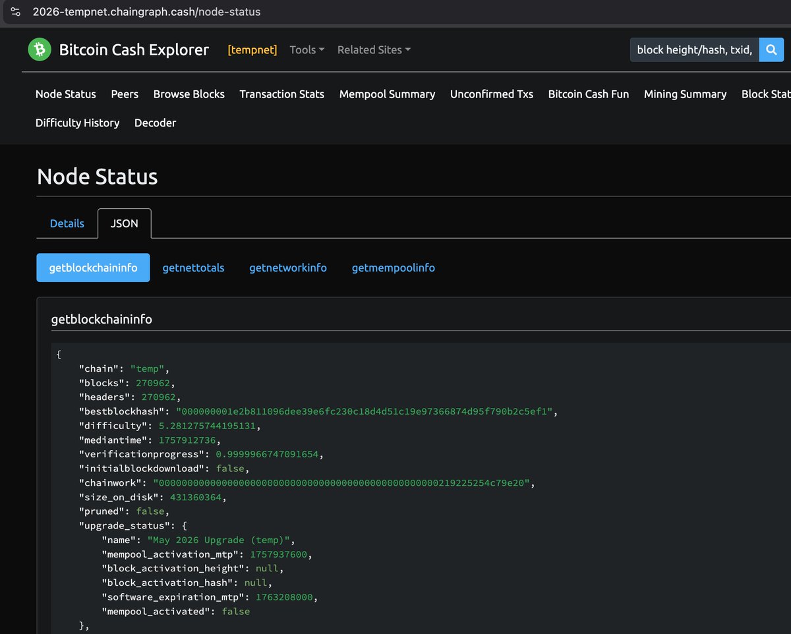Click the "May 2026 Upgrade (temp)" value
Viewport: 791px width, 634px height.
[219, 540]
